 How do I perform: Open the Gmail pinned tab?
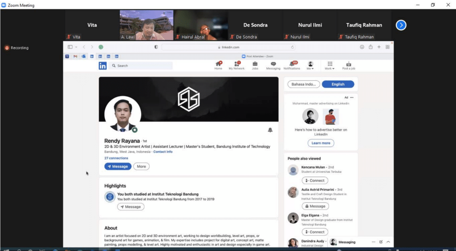pos(75,56)
